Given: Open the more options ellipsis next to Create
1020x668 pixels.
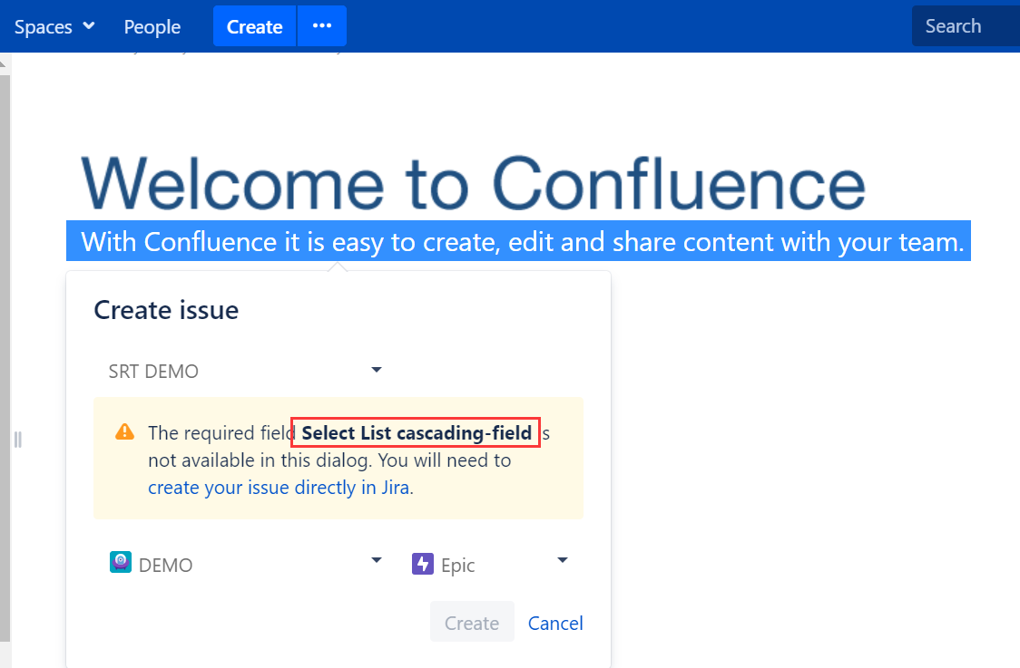Looking at the screenshot, I should [x=322, y=26].
